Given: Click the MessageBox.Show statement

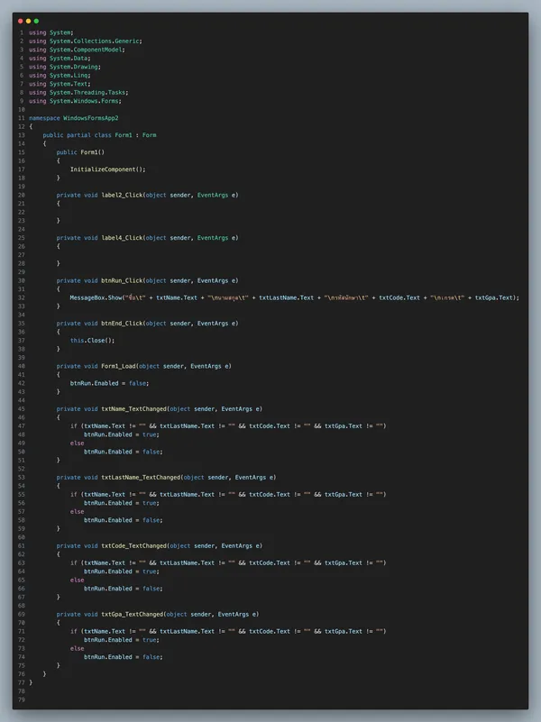Looking at the screenshot, I should (x=295, y=298).
